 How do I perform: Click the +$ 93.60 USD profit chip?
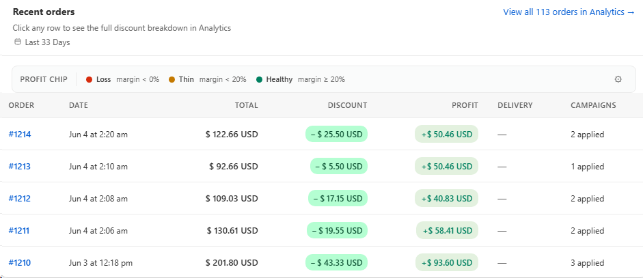pos(447,262)
